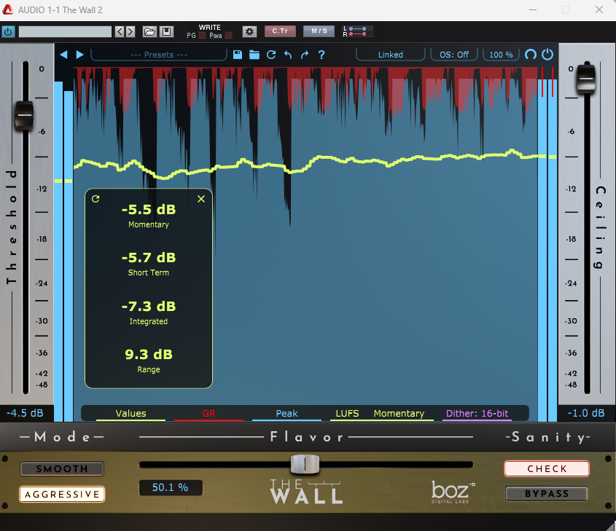Close the loudness values panel
Viewport: 616px width, 531px height.
pos(201,199)
